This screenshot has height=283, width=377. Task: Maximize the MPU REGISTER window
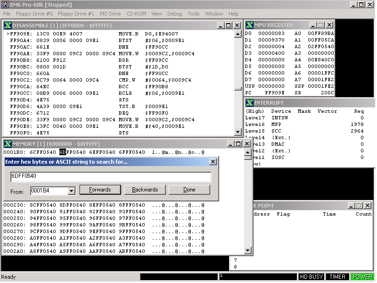click(x=321, y=25)
